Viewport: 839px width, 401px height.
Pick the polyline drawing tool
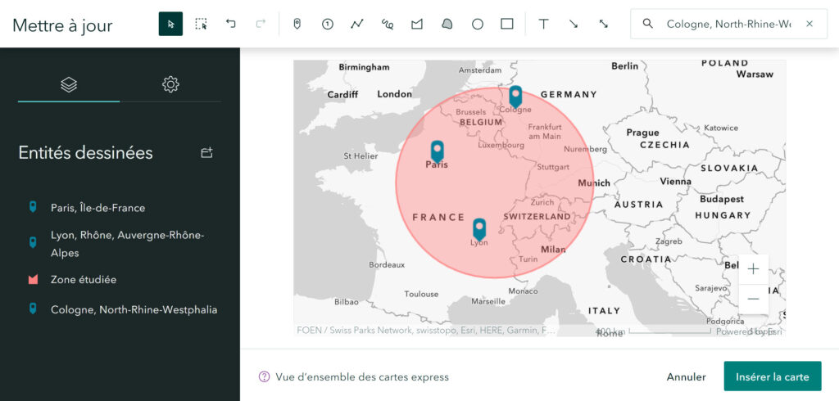357,24
